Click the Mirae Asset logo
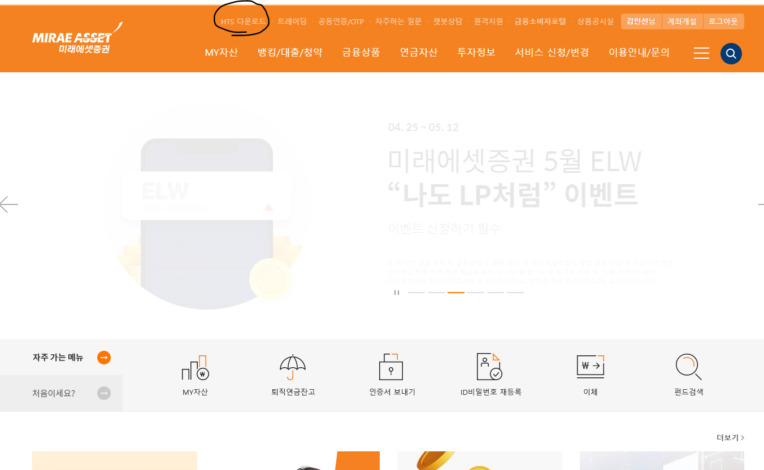 pos(77,38)
